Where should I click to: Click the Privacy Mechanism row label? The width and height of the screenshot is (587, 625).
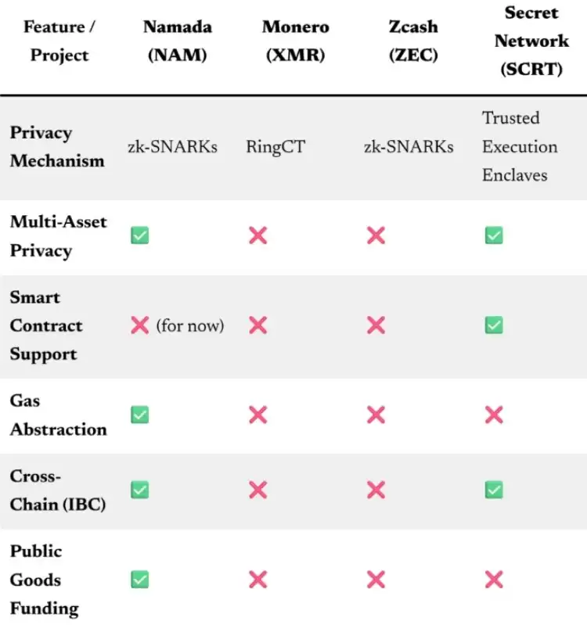click(x=56, y=146)
